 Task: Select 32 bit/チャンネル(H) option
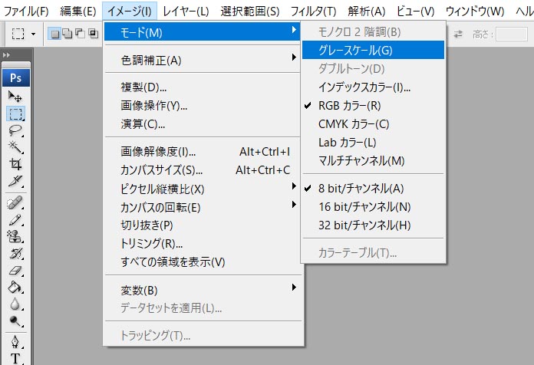373,225
